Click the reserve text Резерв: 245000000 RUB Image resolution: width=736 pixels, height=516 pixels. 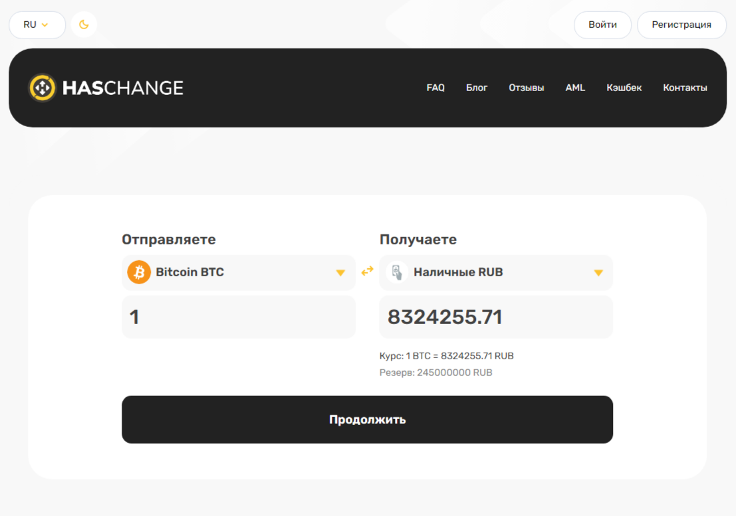click(x=435, y=373)
